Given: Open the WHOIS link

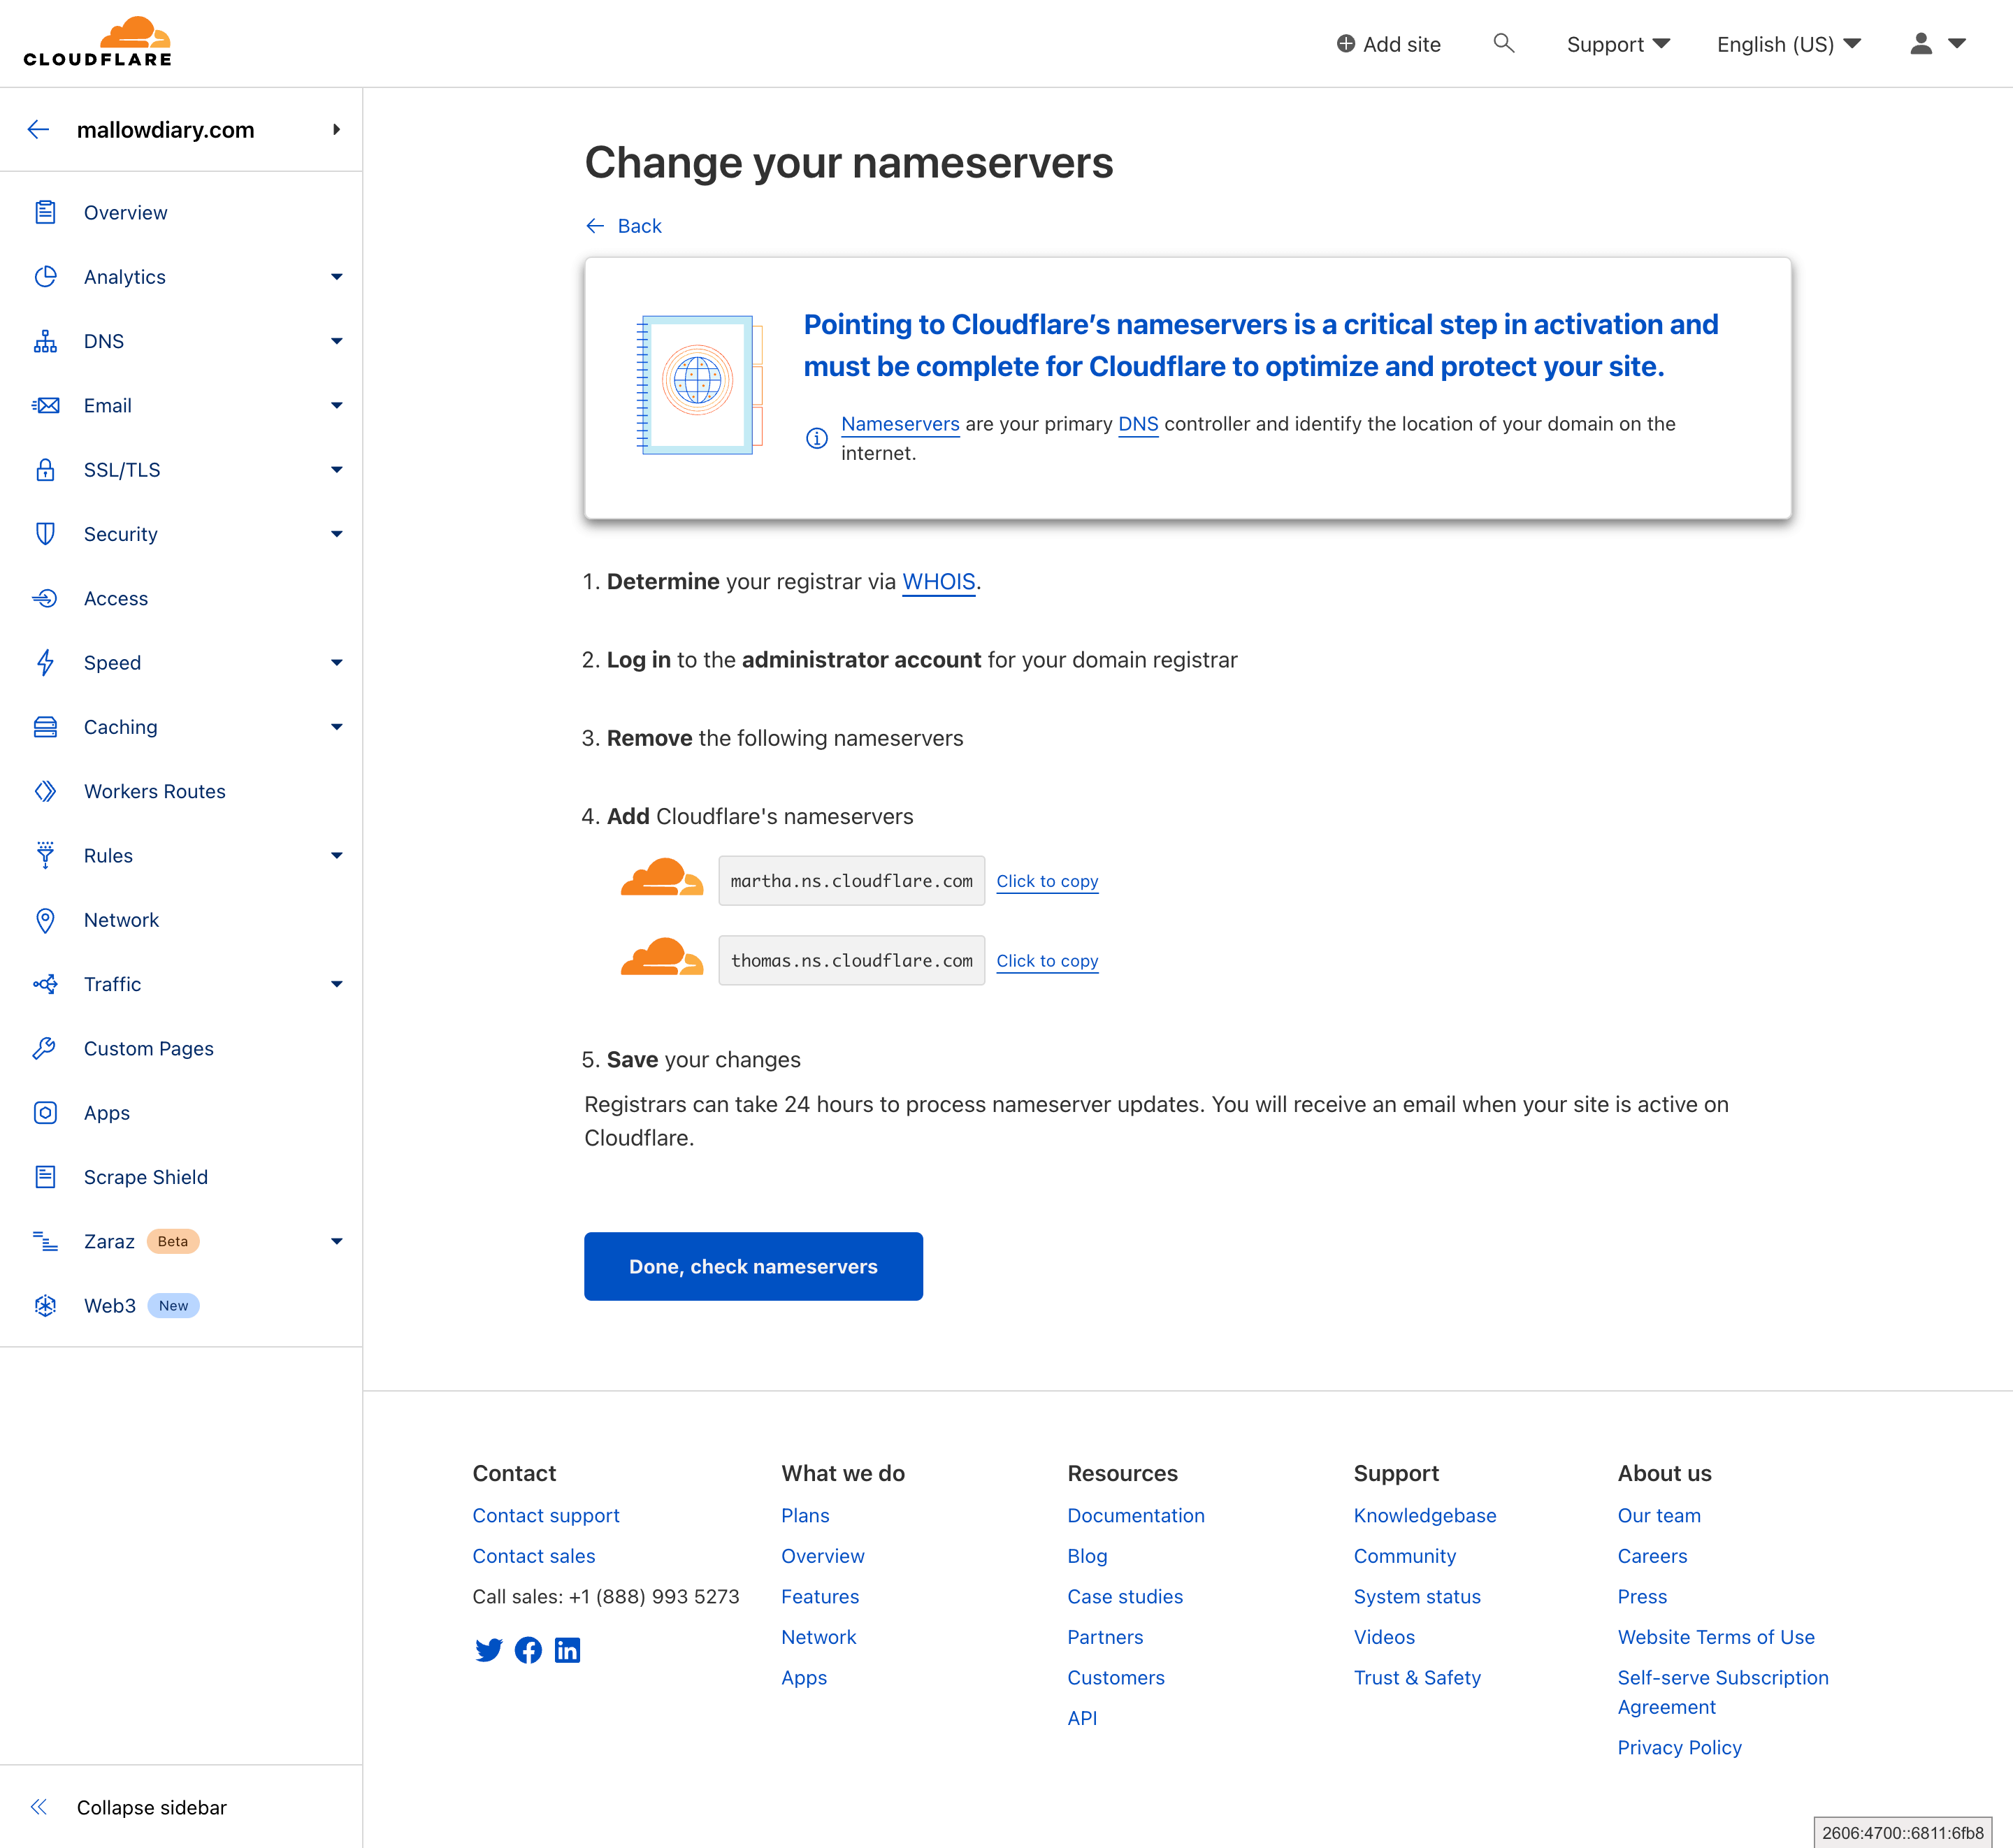Looking at the screenshot, I should coord(938,581).
